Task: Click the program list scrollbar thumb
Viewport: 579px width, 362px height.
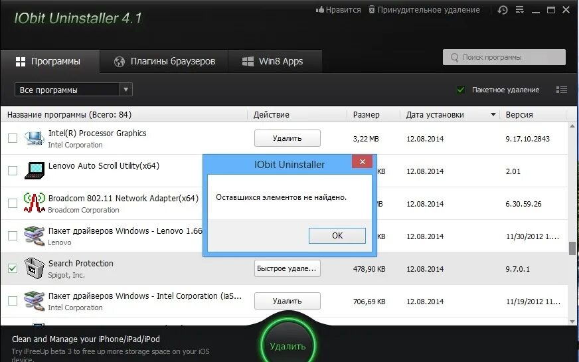Action: pyautogui.click(x=572, y=248)
